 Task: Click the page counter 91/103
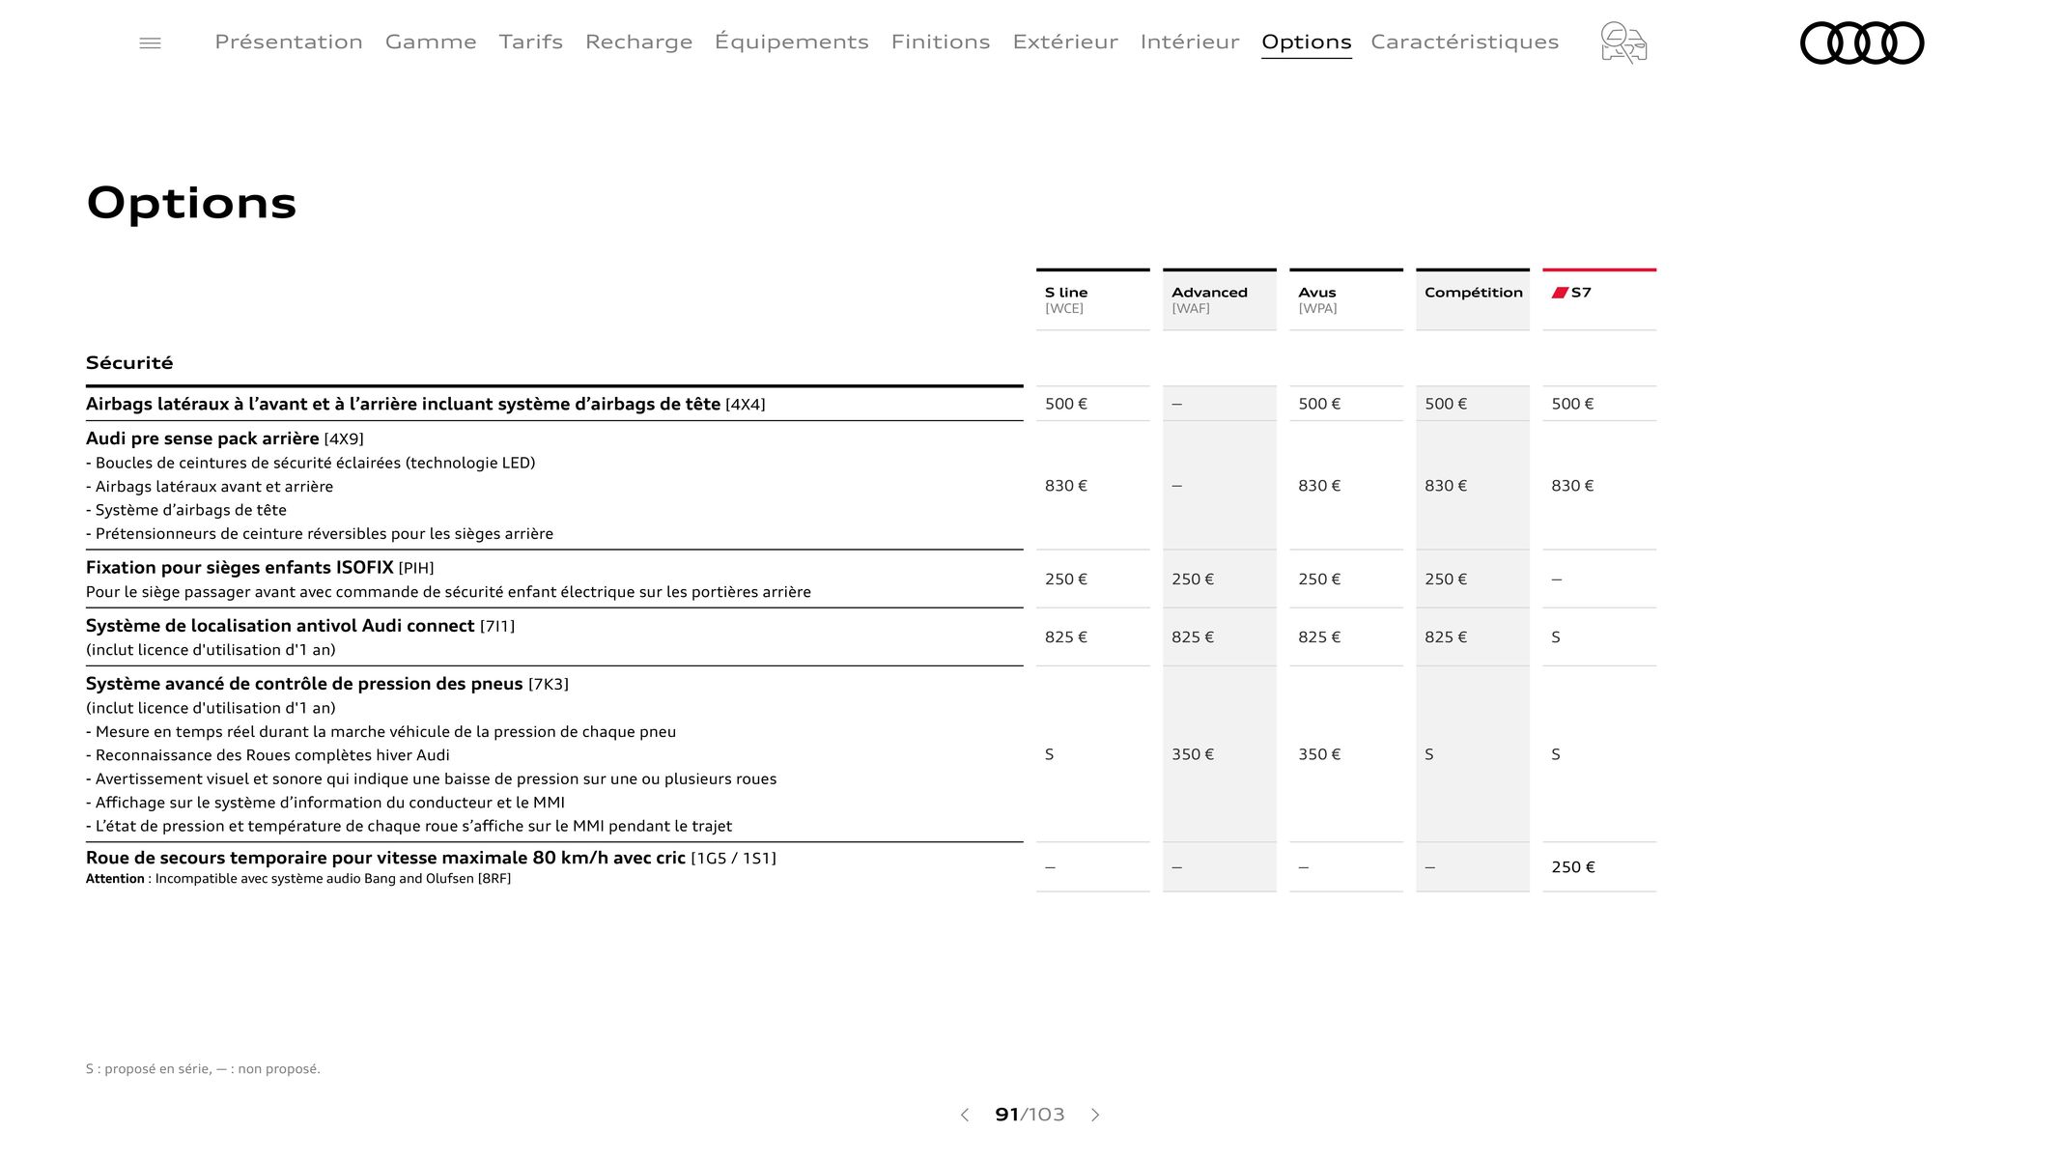coord(1030,1115)
